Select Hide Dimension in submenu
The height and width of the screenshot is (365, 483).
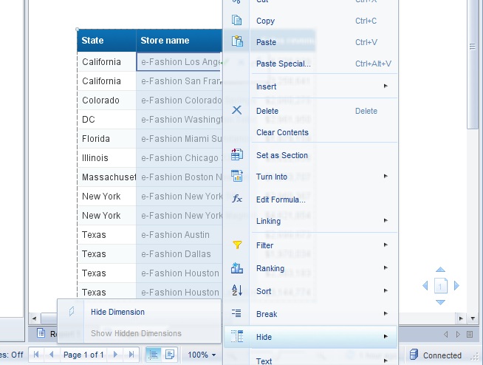140,312
